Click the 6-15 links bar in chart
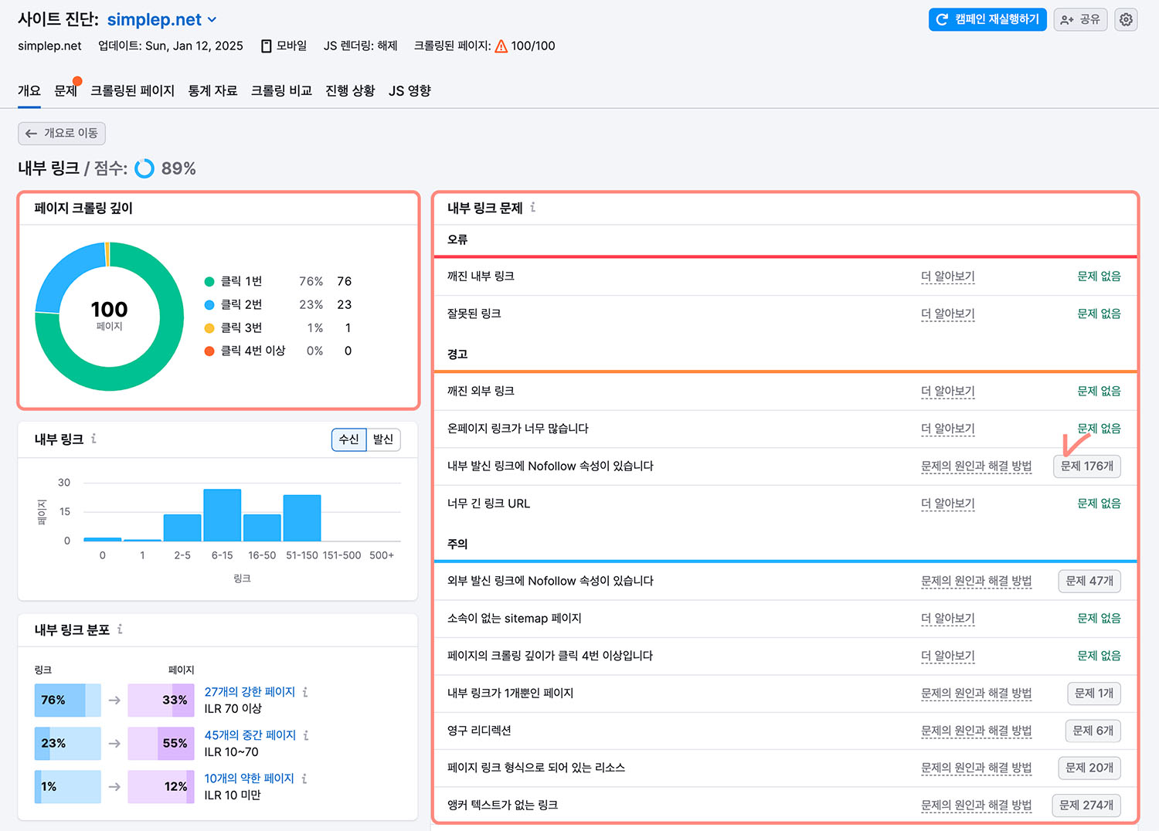This screenshot has height=831, width=1159. (x=222, y=515)
